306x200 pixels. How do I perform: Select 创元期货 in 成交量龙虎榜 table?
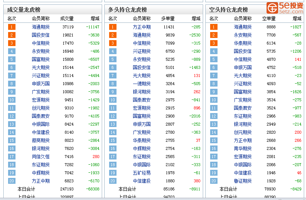tap(41, 108)
